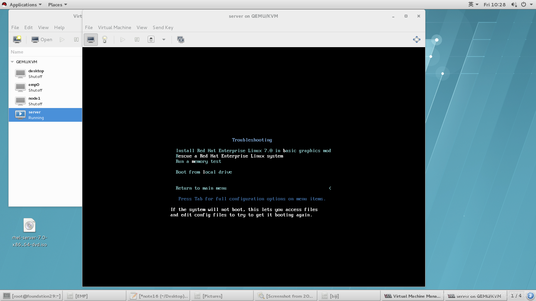536x301 pixels.
Task: Open the Send Key menu
Action: point(163,27)
